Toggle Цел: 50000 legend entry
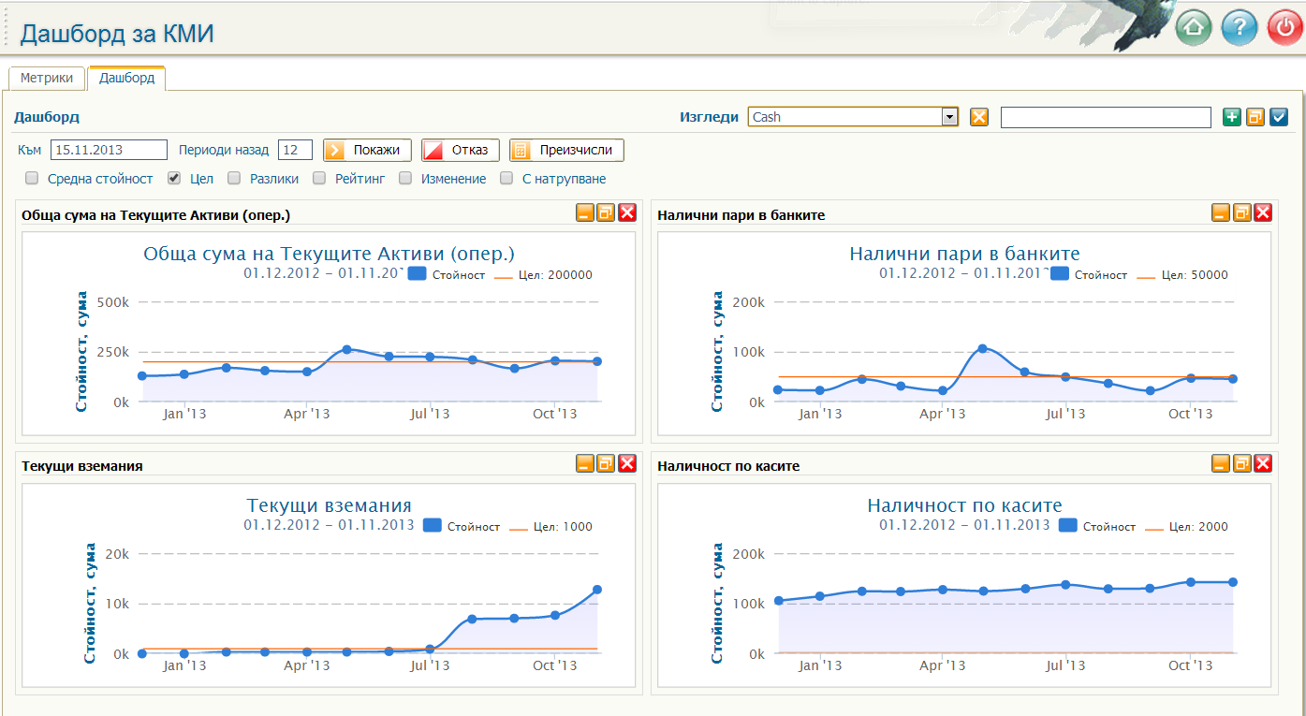 point(1183,275)
